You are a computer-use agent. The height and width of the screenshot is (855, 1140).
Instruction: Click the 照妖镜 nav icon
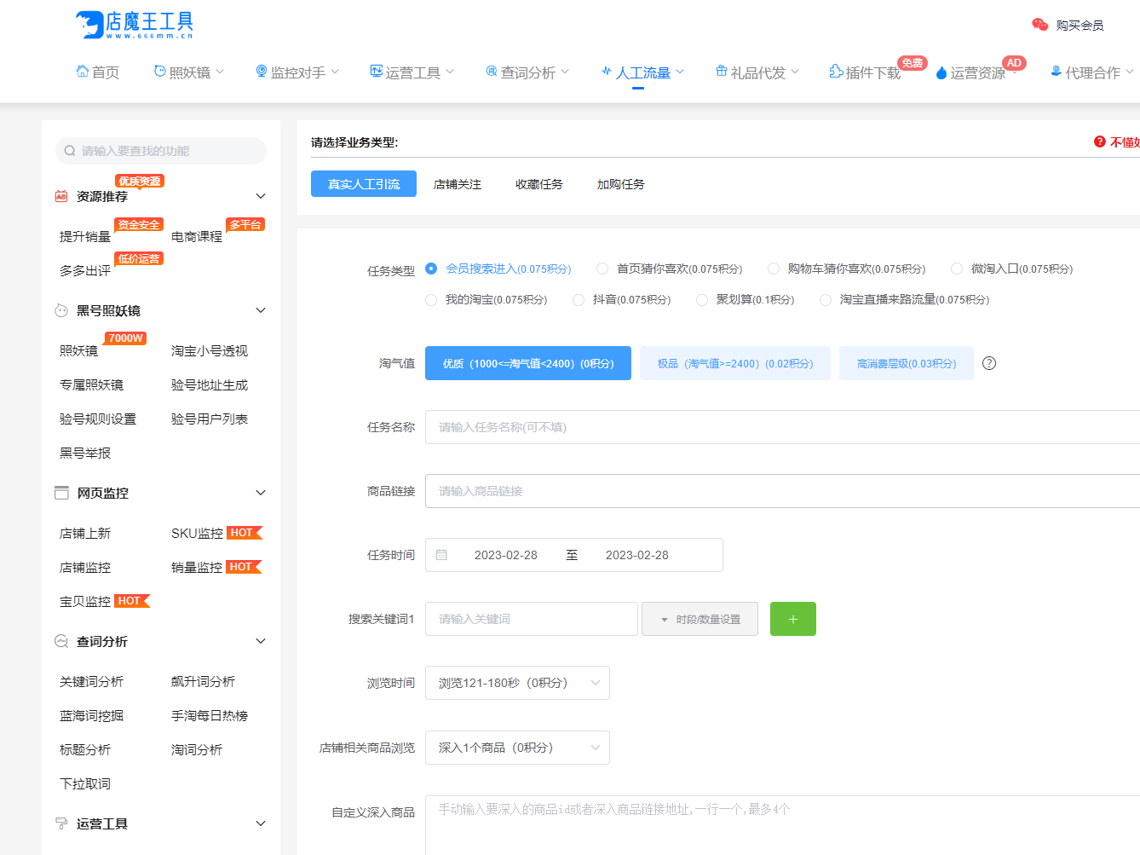[159, 72]
